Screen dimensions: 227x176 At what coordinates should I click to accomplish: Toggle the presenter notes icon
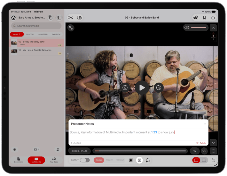tap(139, 160)
